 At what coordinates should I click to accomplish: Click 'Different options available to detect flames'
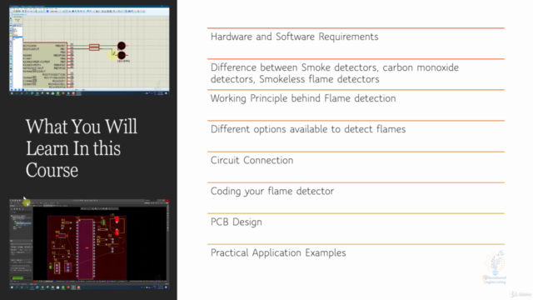[x=308, y=129]
